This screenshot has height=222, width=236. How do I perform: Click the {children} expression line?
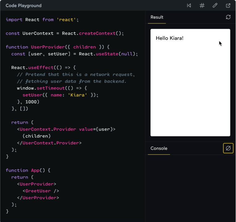pyautogui.click(x=37, y=136)
